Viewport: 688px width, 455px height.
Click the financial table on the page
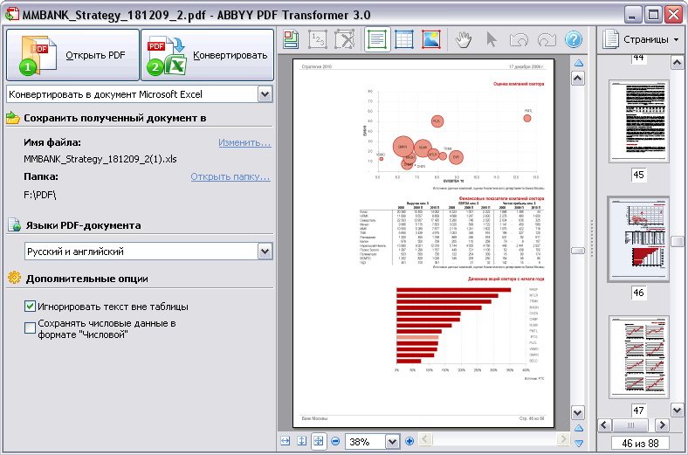tap(452, 232)
